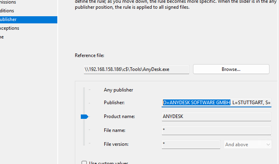Go to Name step in sidebar

[2, 37]
